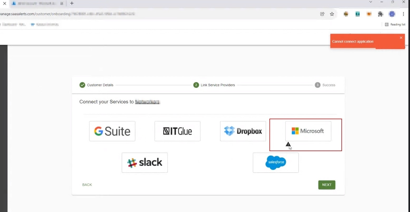
Task: Open the tab search chevron
Action: 370,2
